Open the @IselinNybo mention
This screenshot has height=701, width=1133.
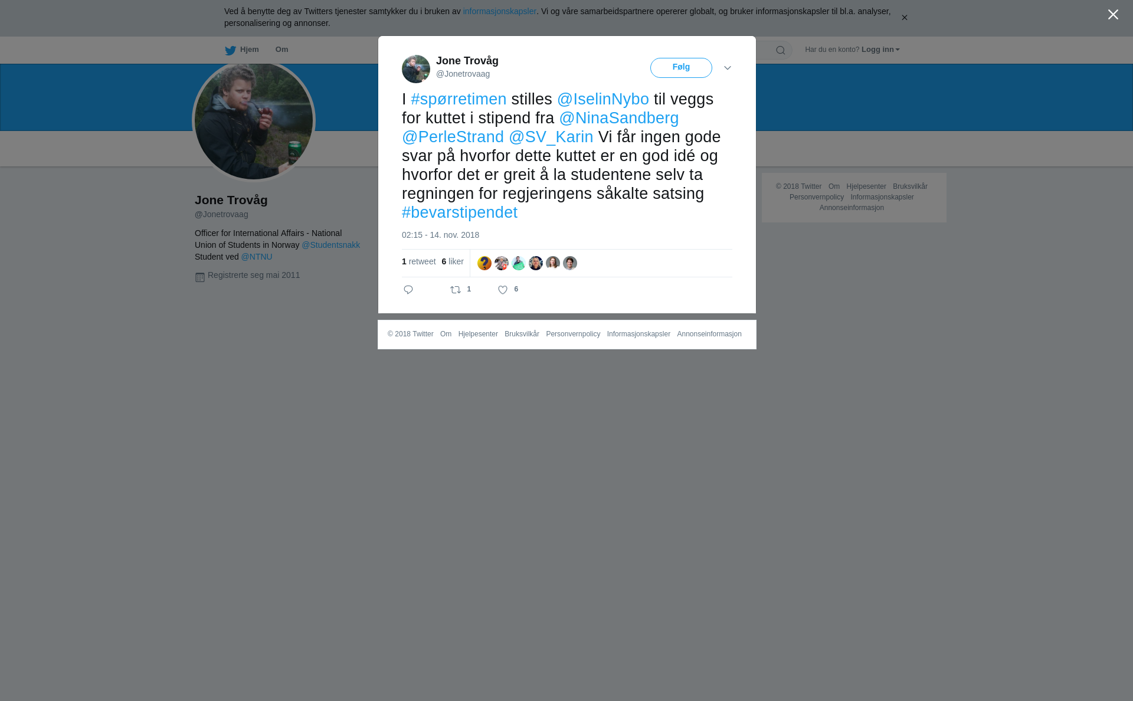603,99
